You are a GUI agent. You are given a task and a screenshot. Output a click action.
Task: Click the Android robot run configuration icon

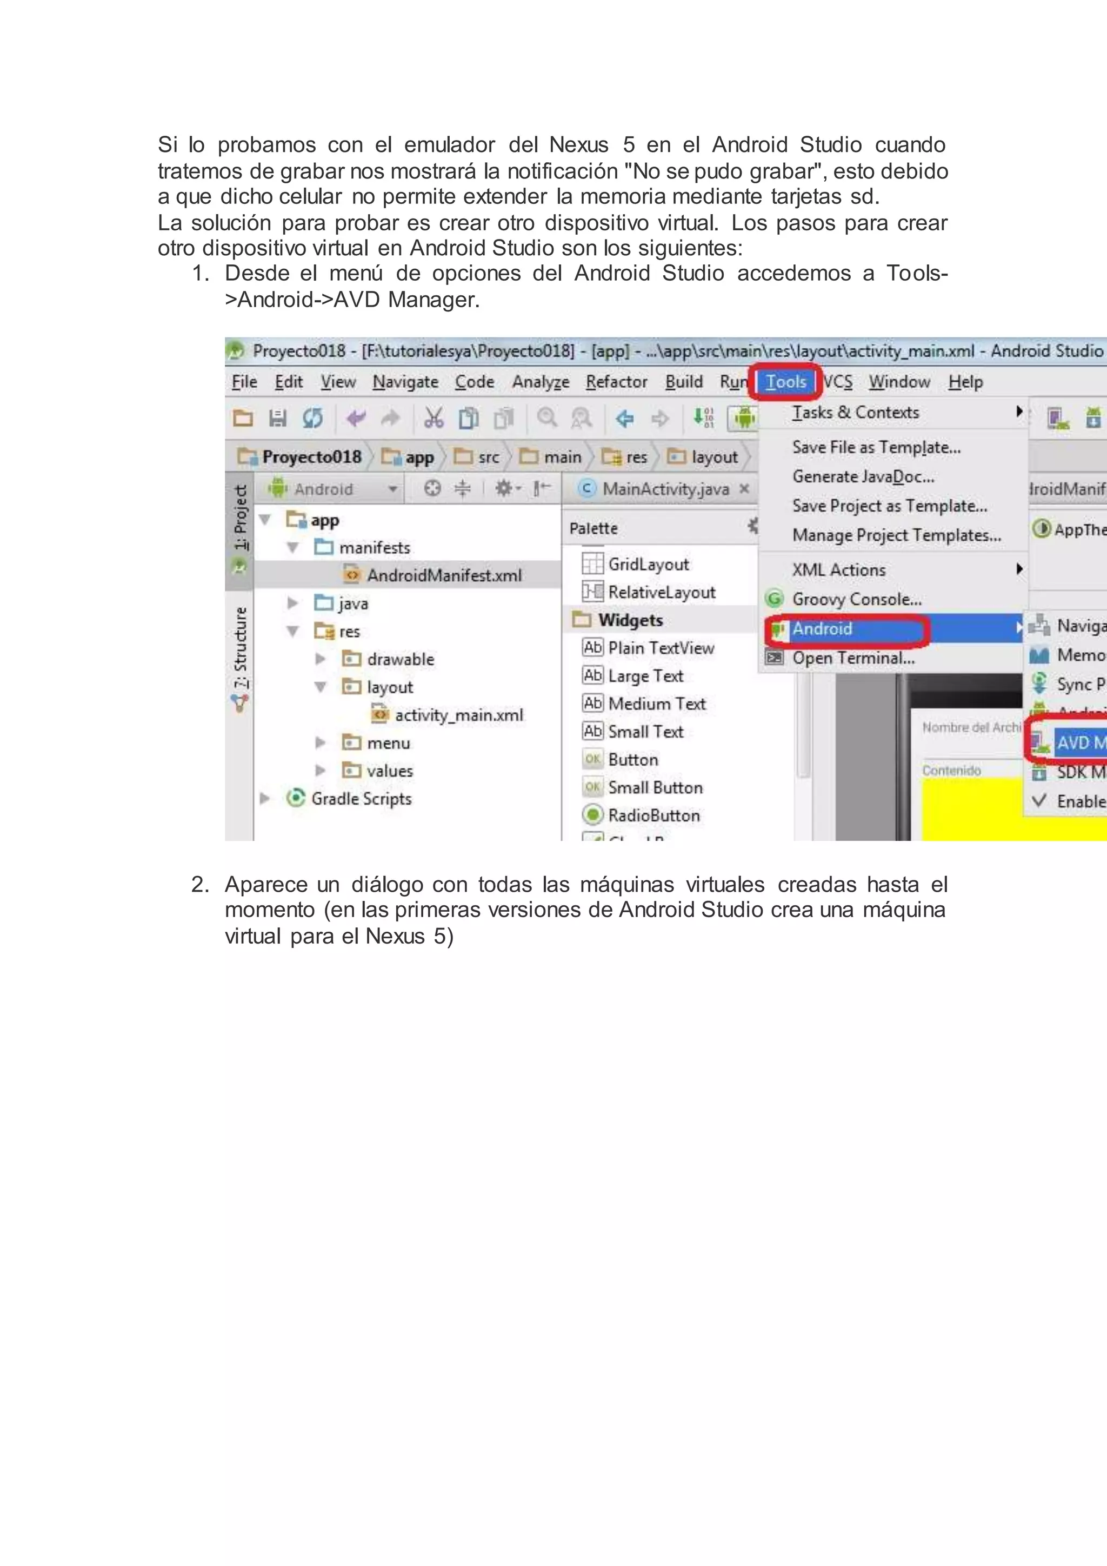pos(744,417)
